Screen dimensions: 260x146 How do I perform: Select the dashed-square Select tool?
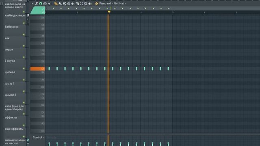point(81,4)
